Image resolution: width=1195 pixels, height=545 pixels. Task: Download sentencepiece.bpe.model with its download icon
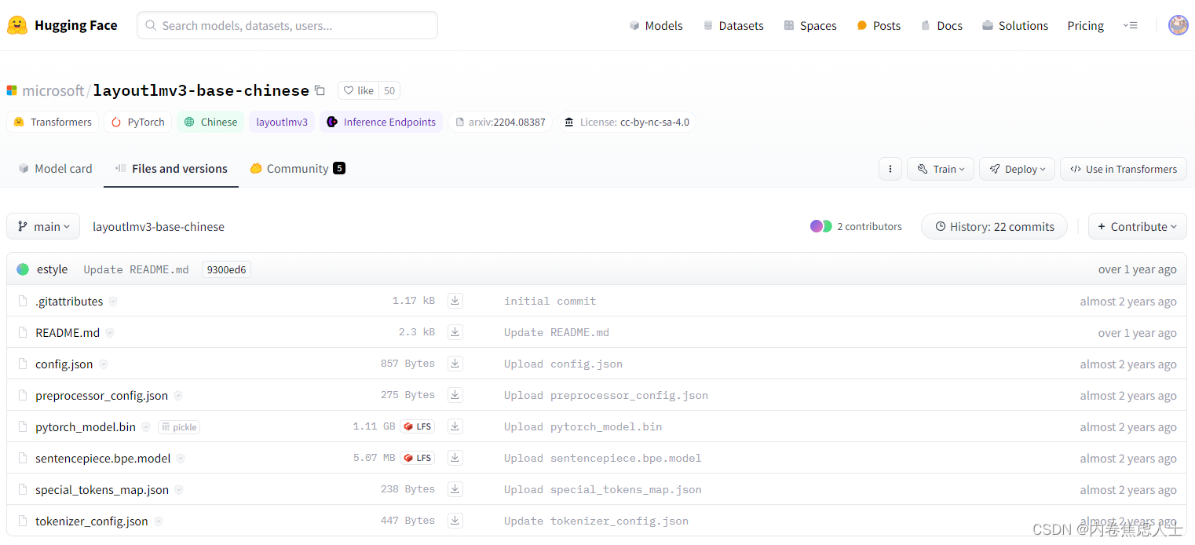point(455,458)
